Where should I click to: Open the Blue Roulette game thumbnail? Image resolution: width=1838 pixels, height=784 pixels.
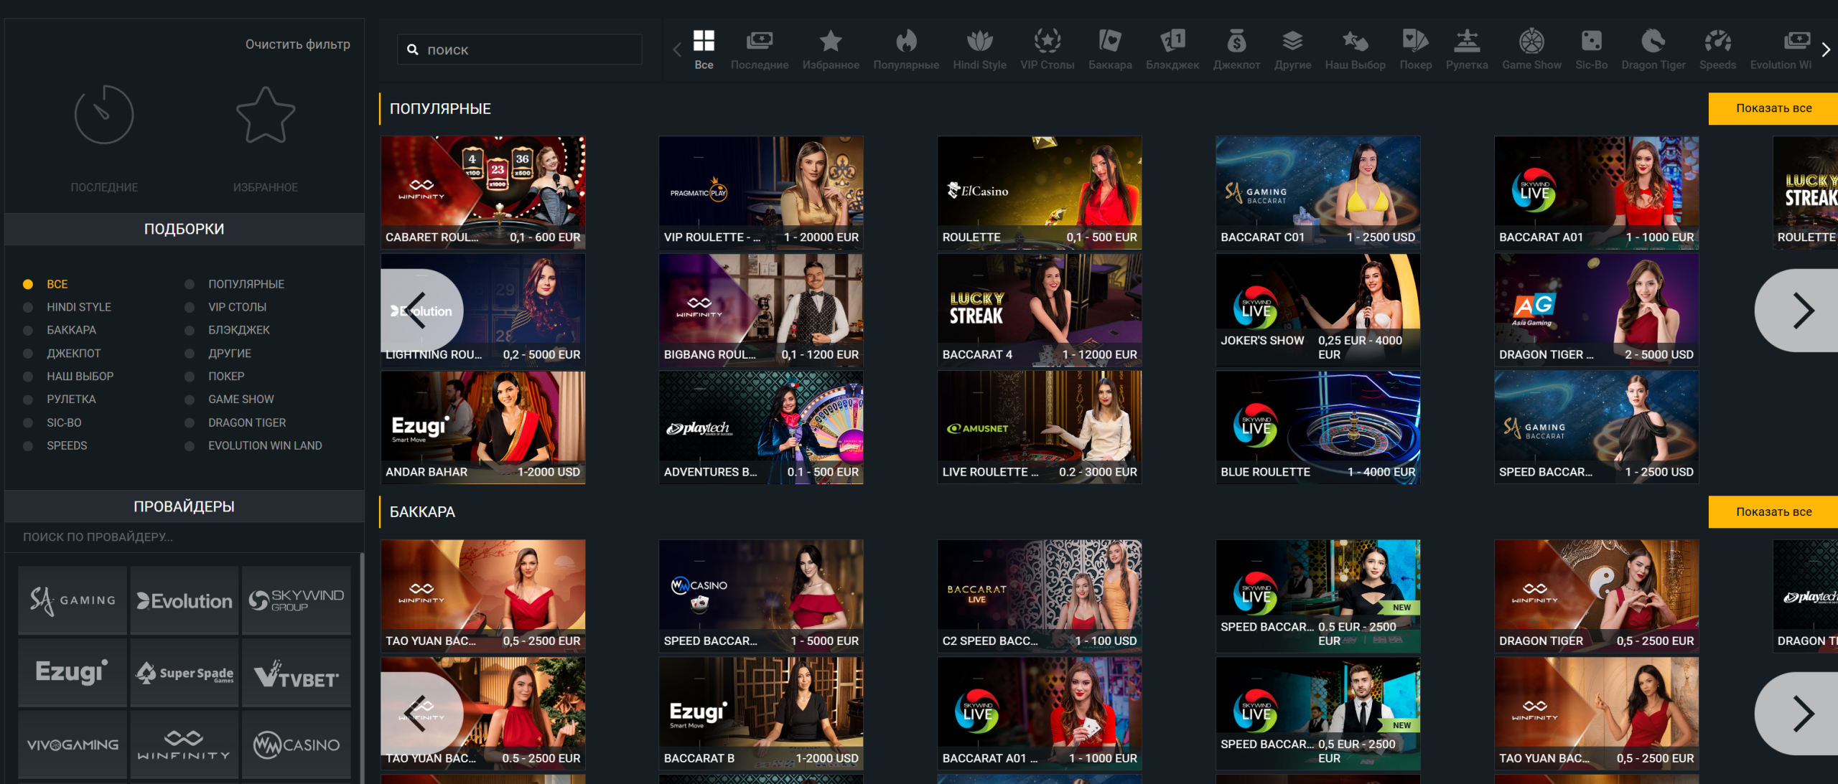click(1317, 428)
